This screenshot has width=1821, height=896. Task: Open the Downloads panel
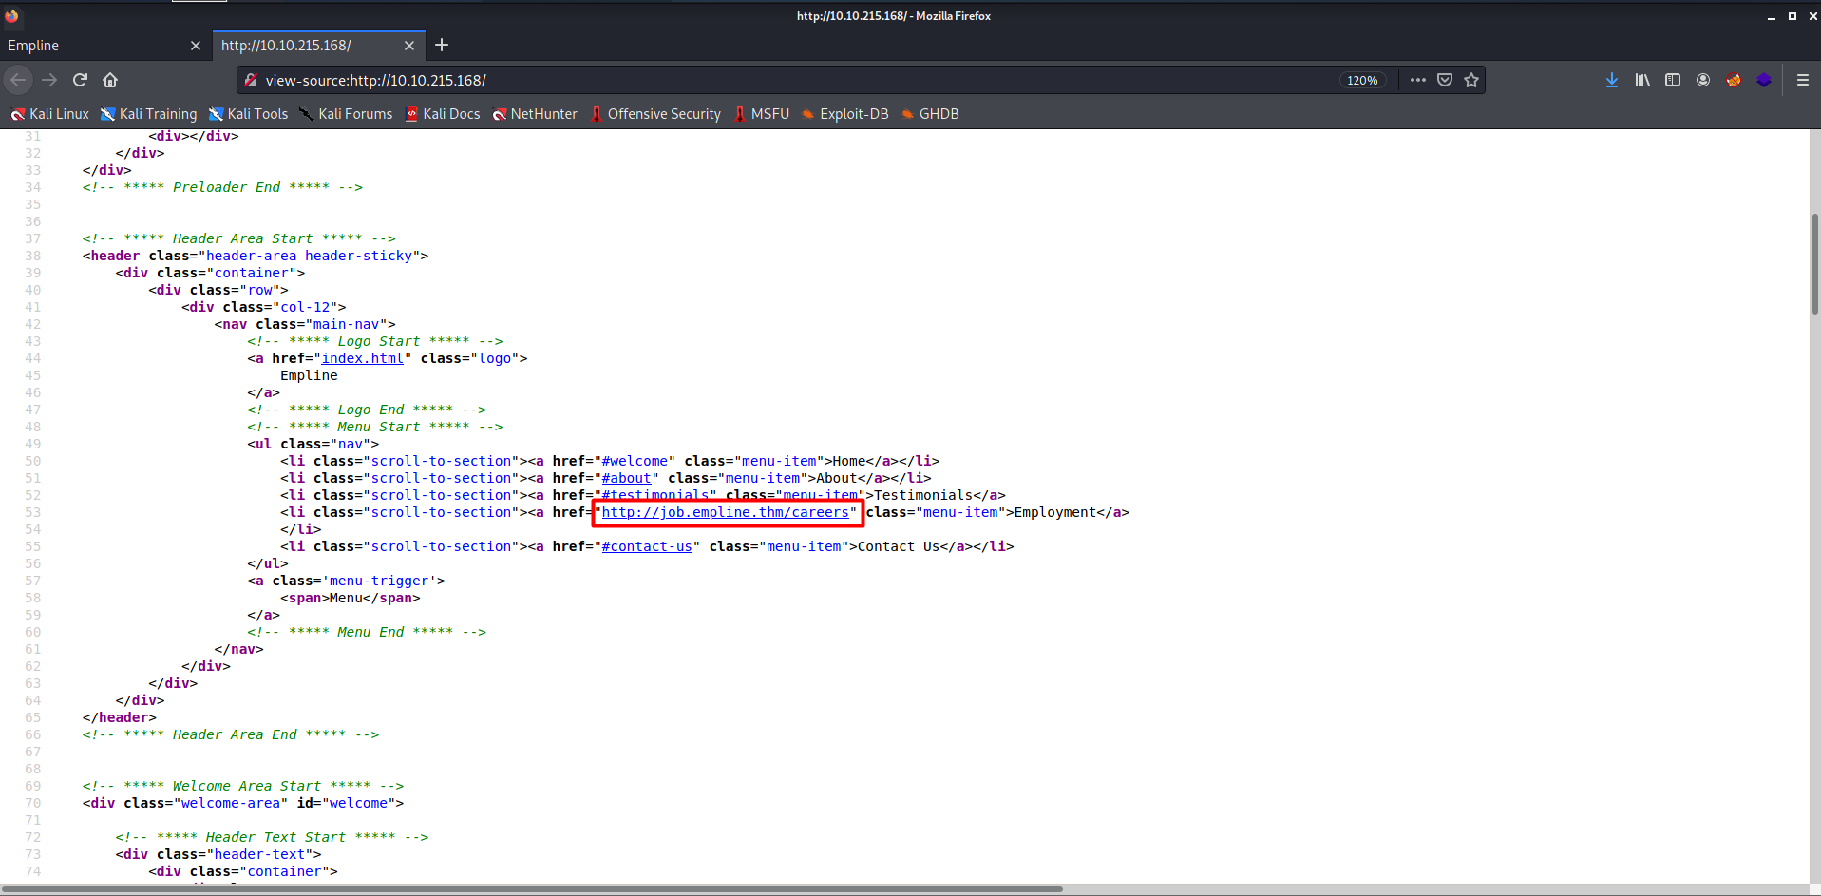(1612, 80)
